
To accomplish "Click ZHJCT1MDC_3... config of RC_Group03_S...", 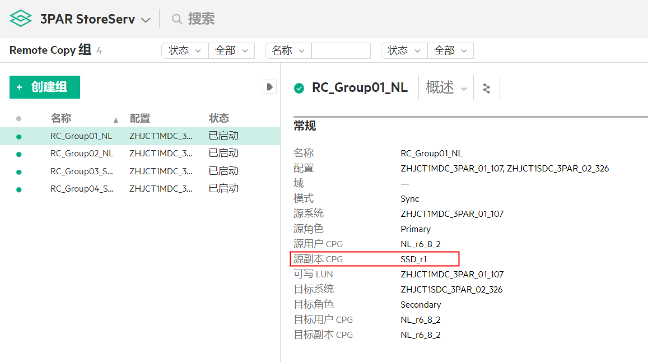I will point(161,171).
